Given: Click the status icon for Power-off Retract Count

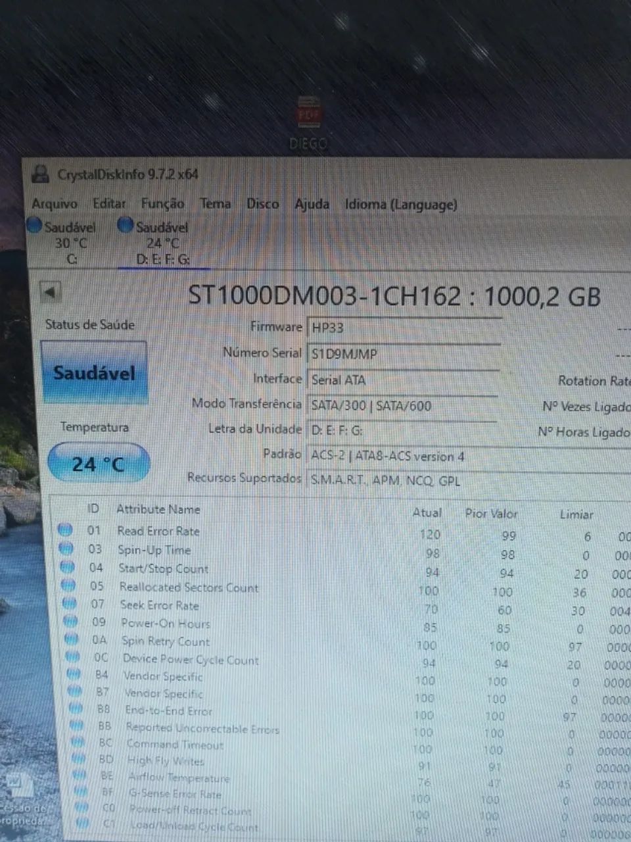Looking at the screenshot, I should (x=82, y=807).
